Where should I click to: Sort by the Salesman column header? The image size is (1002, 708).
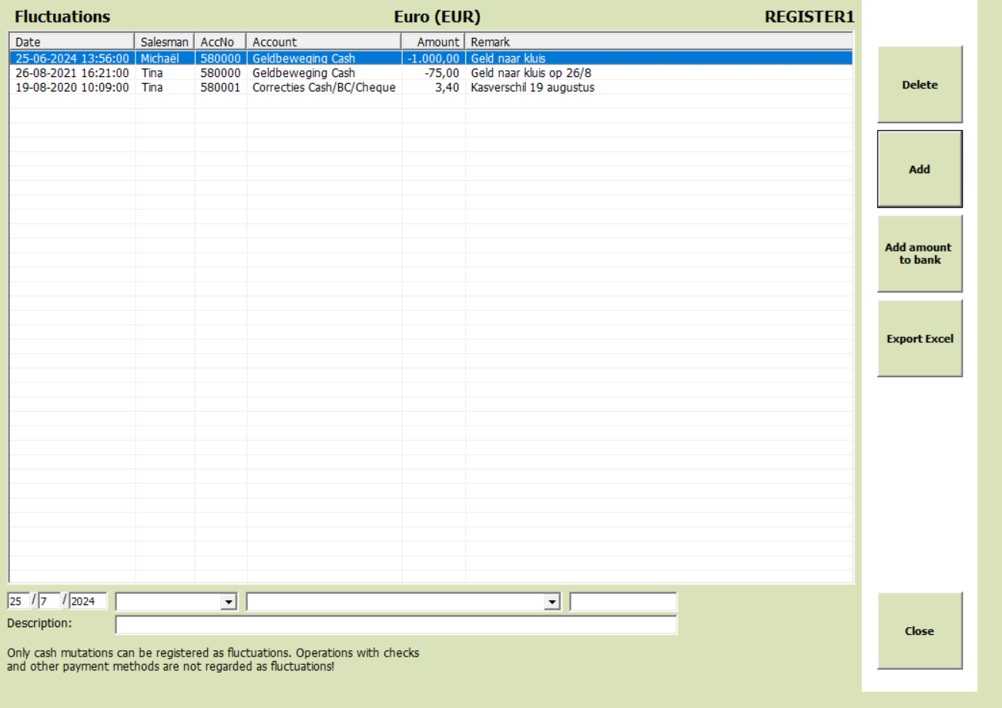[x=165, y=42]
